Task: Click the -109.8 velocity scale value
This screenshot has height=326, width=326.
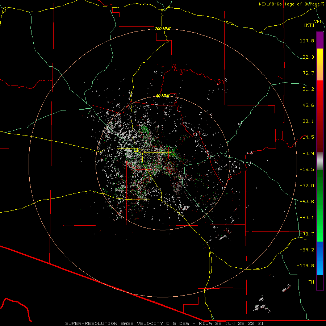Action: tap(305, 266)
